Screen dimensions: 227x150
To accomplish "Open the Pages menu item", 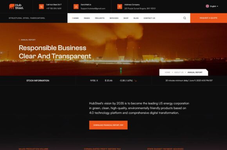I will [x=87, y=18].
